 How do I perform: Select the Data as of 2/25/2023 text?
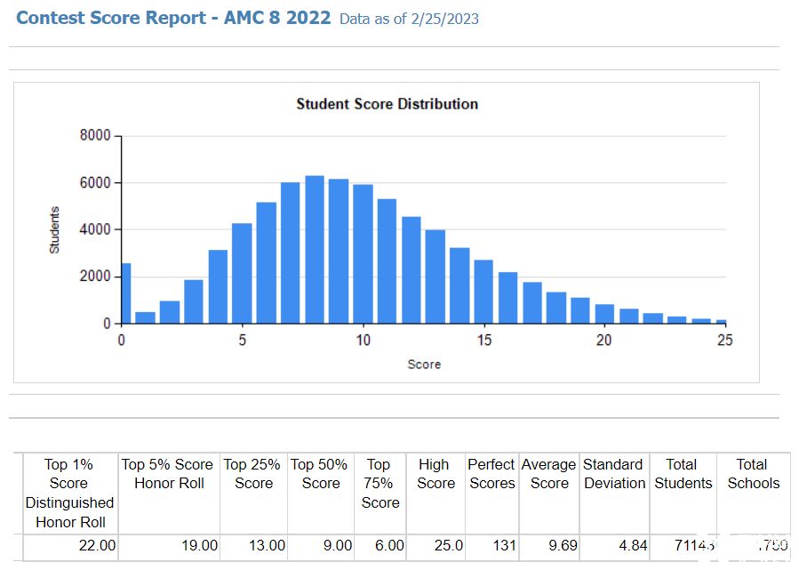[x=409, y=19]
